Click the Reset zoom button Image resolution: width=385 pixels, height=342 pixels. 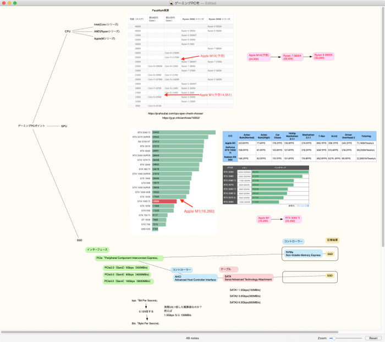372,338
